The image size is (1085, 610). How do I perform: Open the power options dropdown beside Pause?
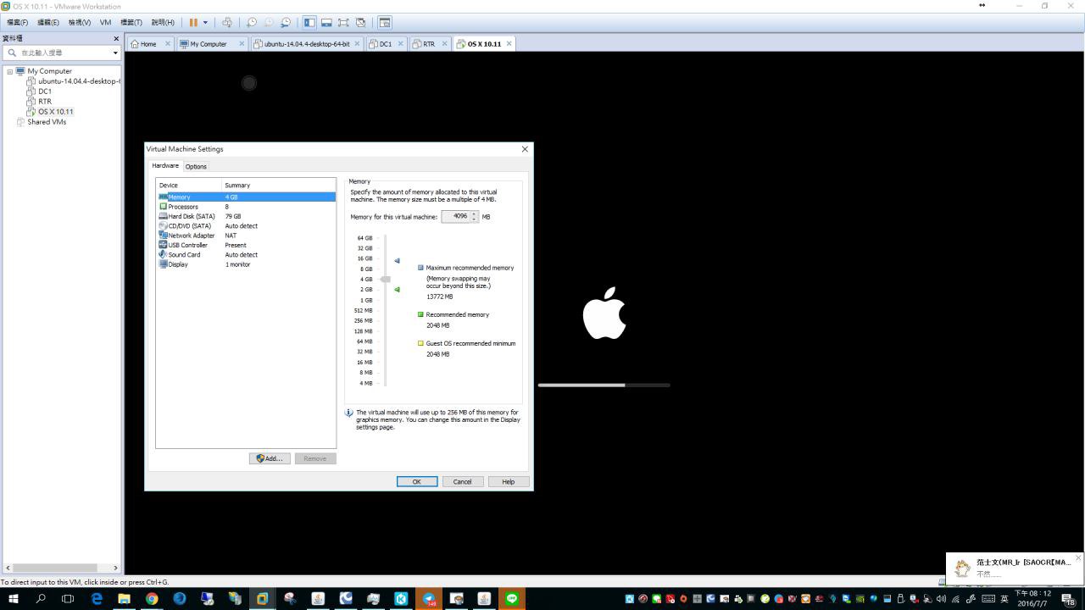pos(205,23)
